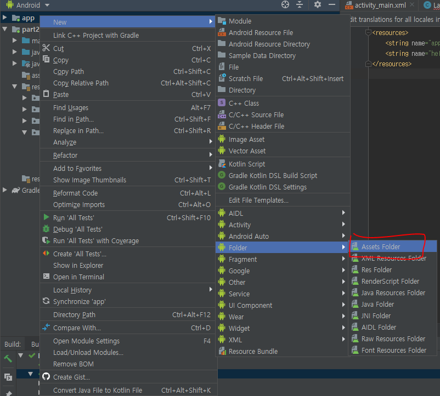Select Copy Relative Path entry

(x=128, y=83)
